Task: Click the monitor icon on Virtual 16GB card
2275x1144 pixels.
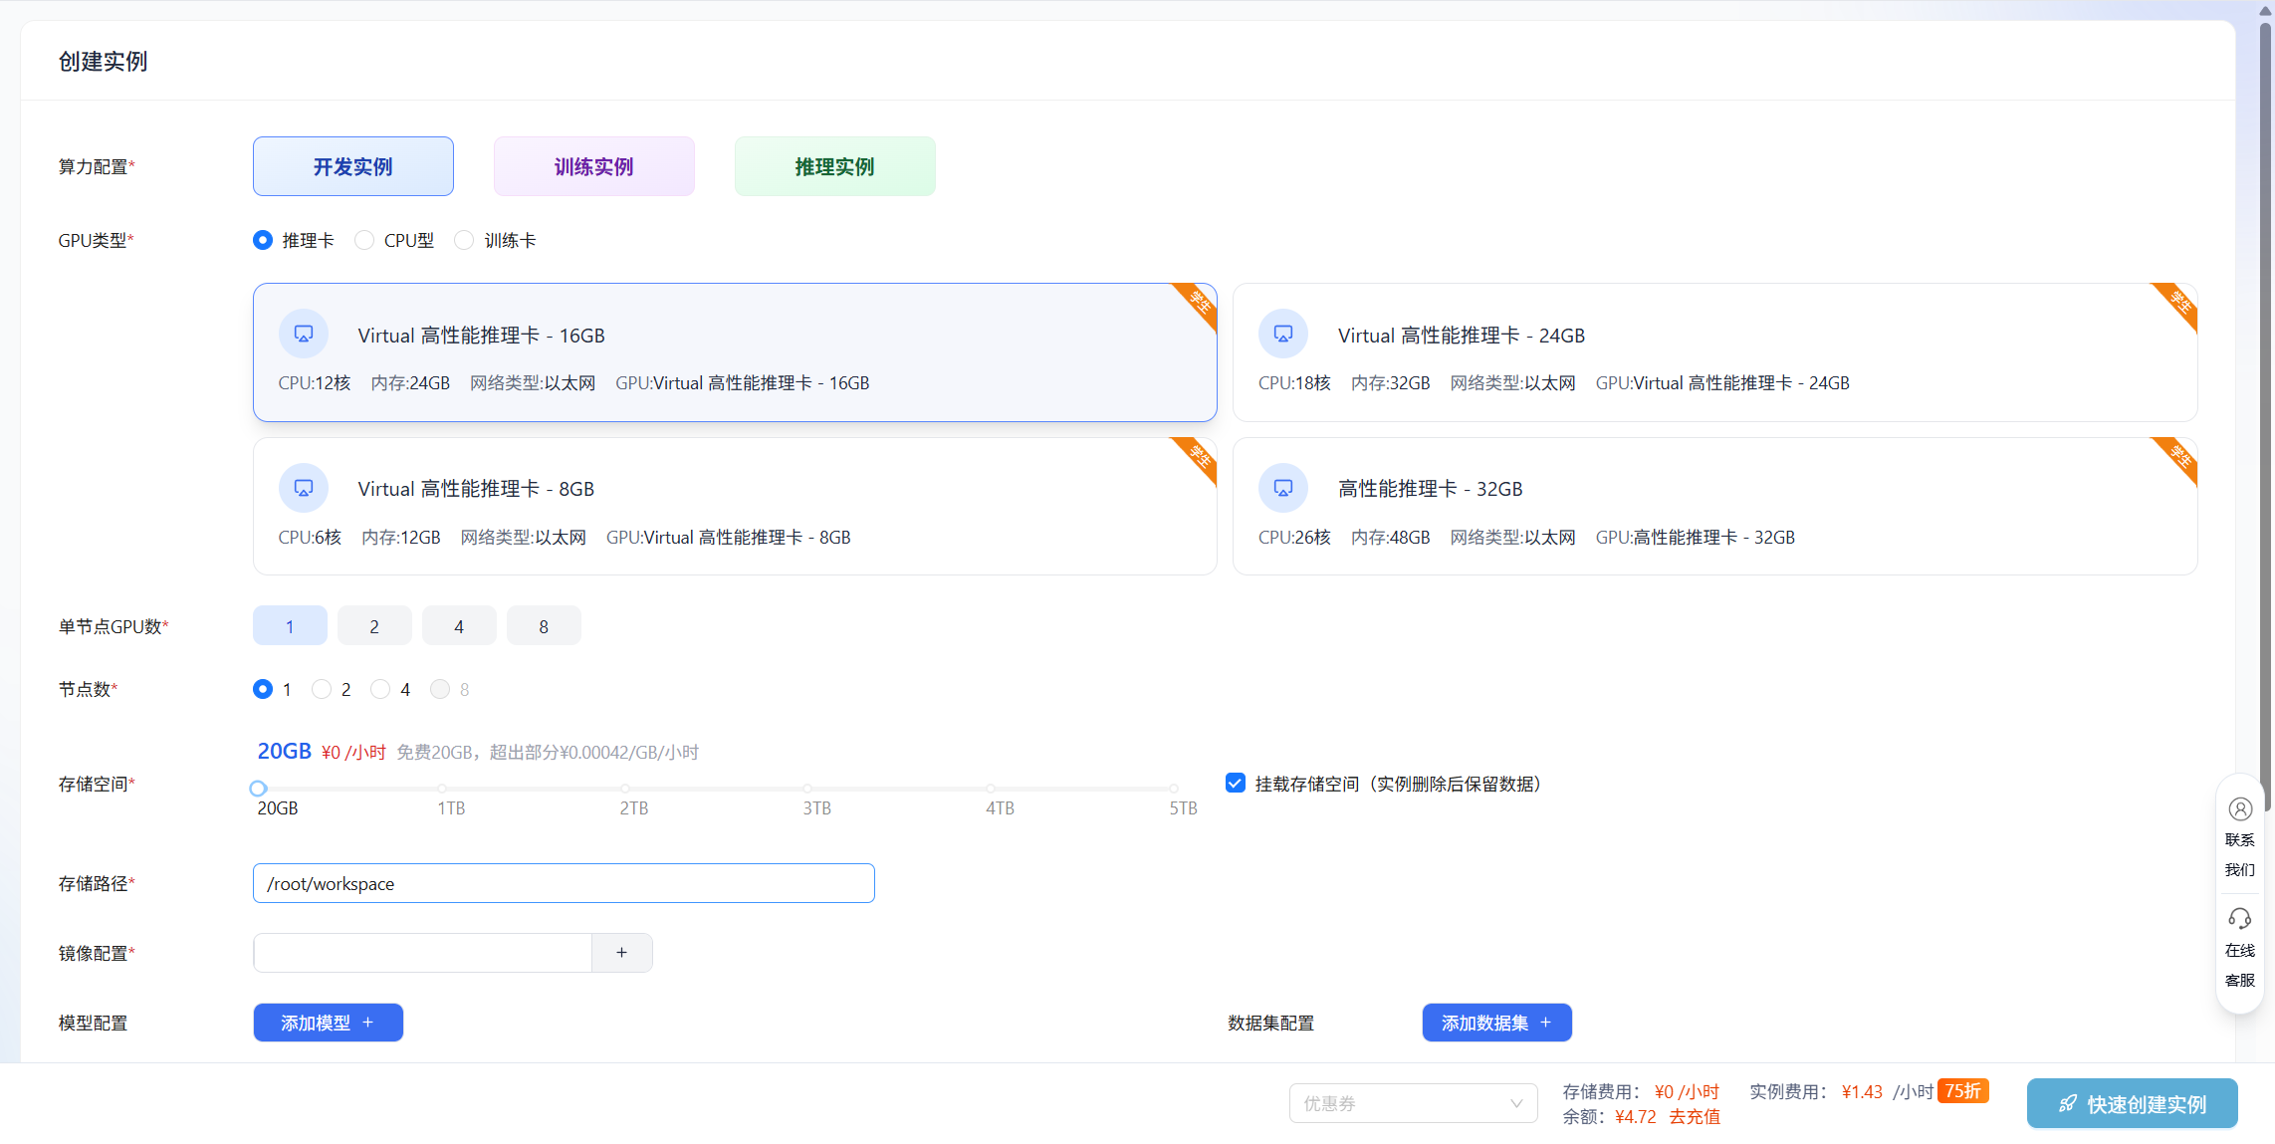Action: coord(303,334)
